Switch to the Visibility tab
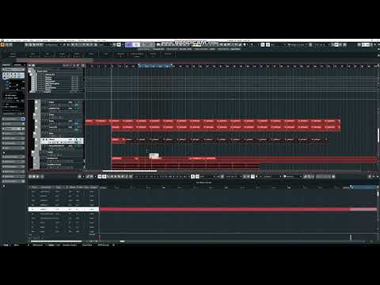Screen dimensions: 380x285 [18, 65]
